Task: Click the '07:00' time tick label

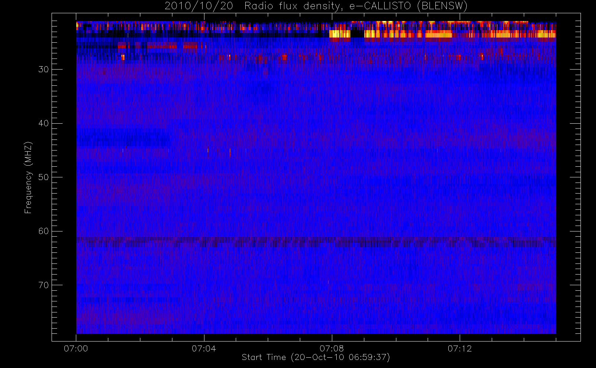Action: click(x=76, y=348)
